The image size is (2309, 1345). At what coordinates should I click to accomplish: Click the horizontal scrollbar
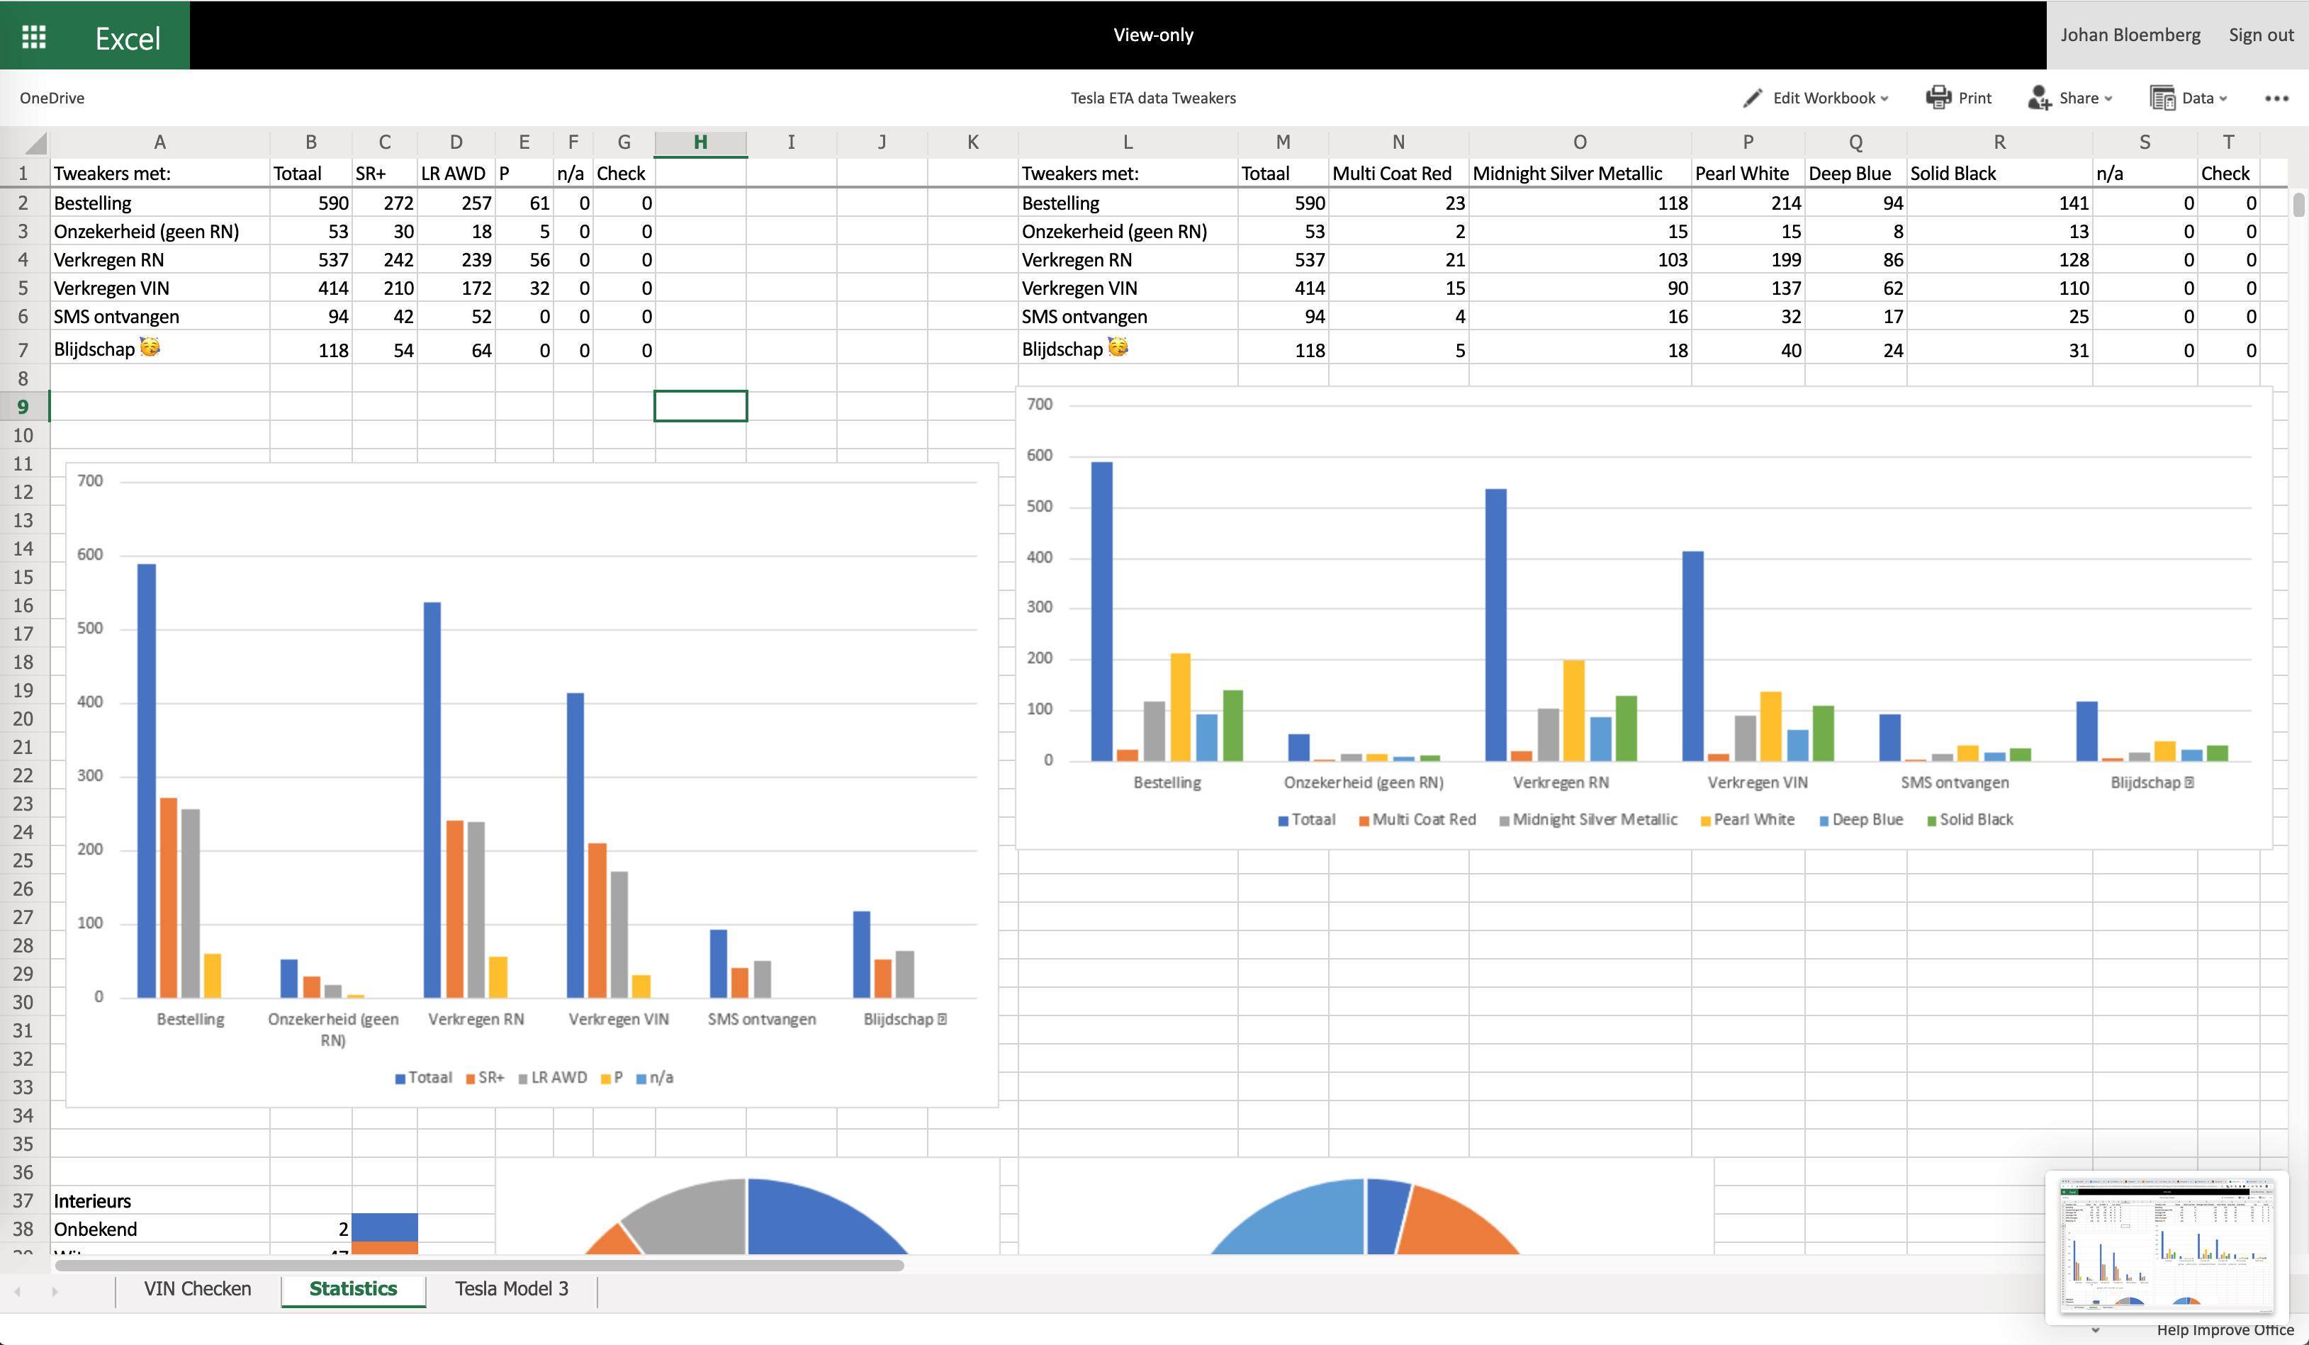click(x=479, y=1266)
